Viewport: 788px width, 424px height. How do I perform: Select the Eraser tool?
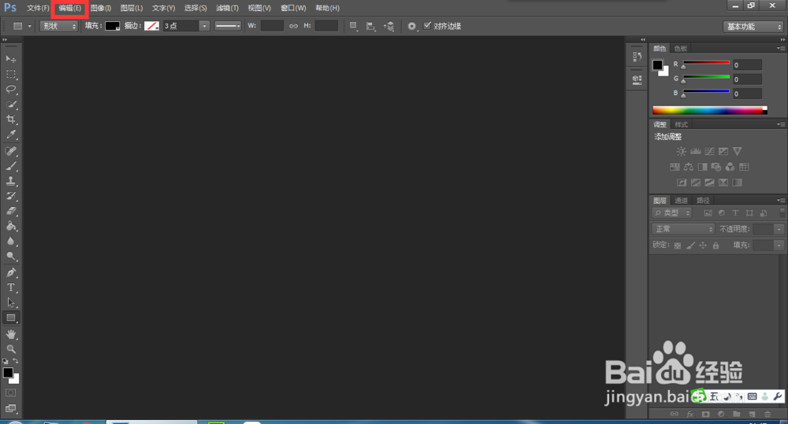(10, 212)
